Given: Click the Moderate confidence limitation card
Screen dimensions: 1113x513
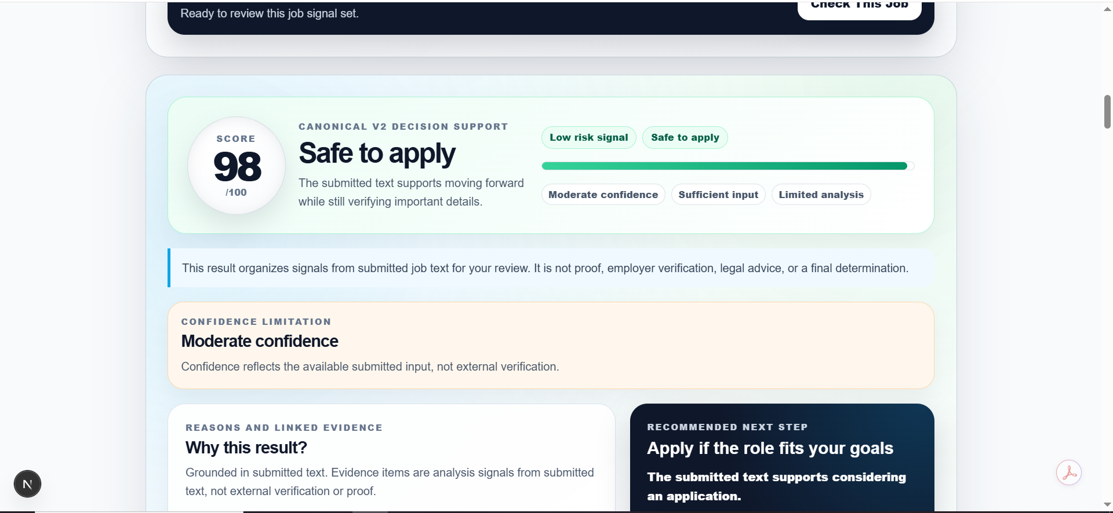Looking at the screenshot, I should pyautogui.click(x=551, y=345).
